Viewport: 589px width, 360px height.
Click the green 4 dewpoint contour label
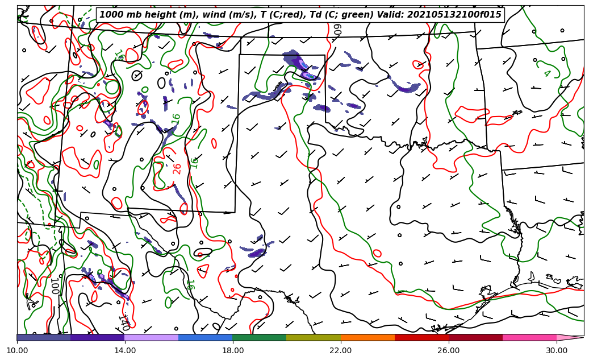pyautogui.click(x=547, y=73)
